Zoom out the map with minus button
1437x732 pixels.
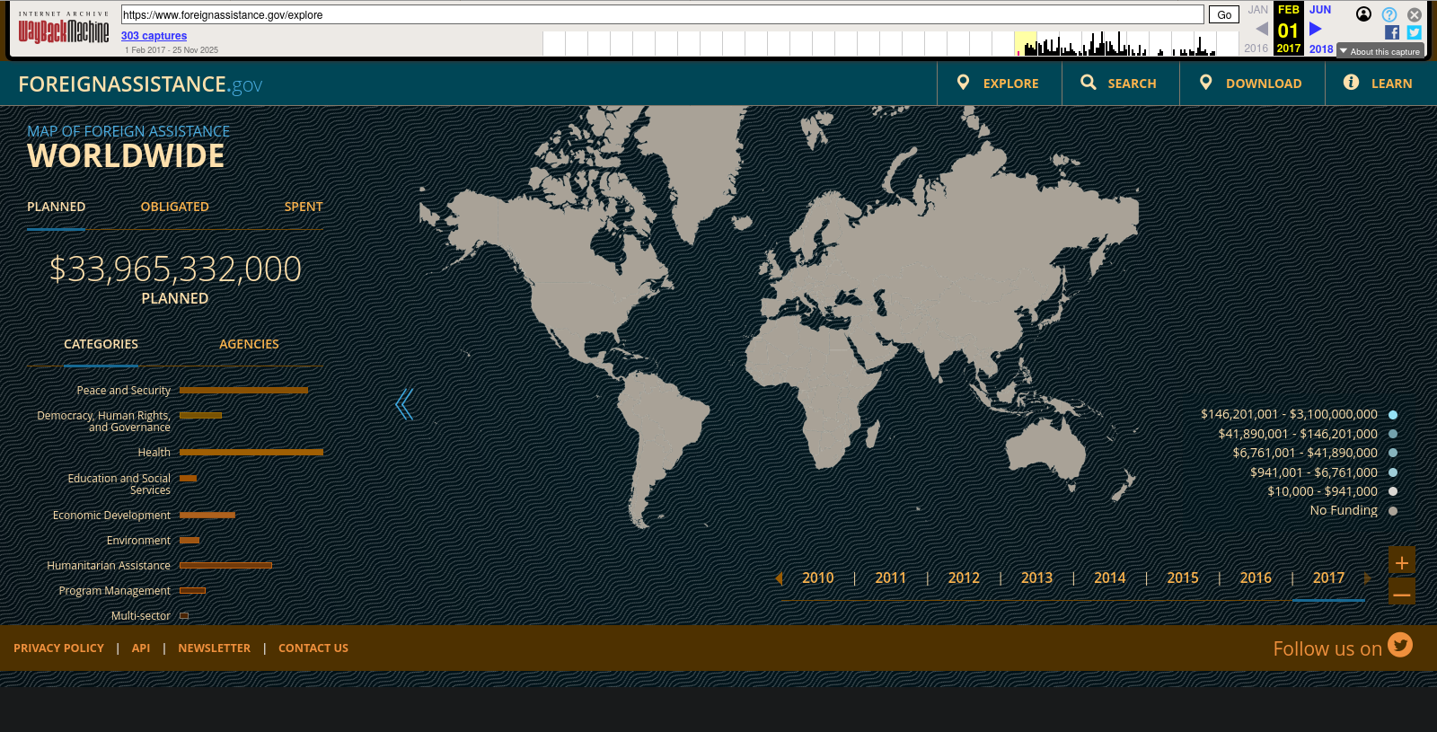click(1401, 594)
